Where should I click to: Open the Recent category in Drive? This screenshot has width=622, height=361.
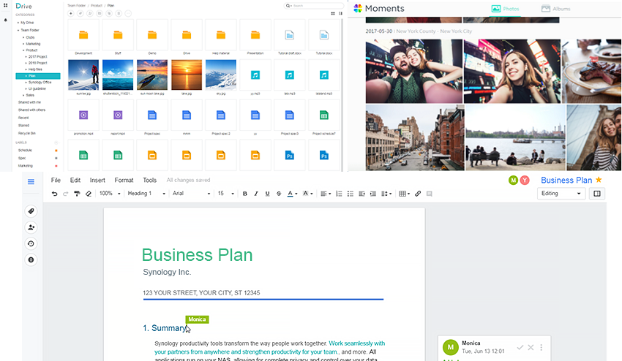tap(23, 118)
